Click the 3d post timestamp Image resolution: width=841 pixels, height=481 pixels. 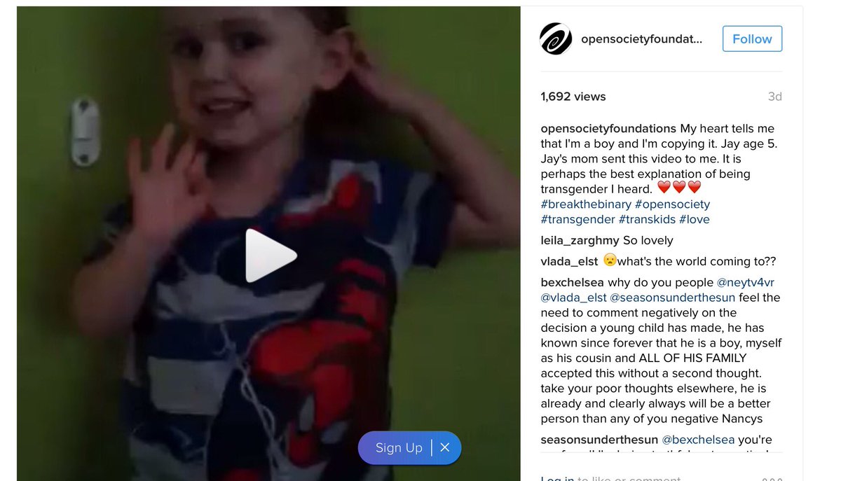tap(774, 97)
